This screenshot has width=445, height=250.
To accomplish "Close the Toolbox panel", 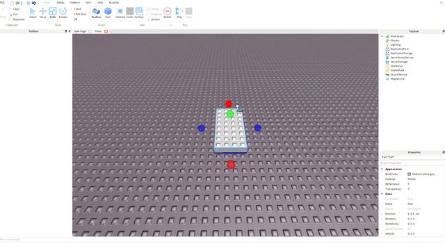I will point(70,31).
